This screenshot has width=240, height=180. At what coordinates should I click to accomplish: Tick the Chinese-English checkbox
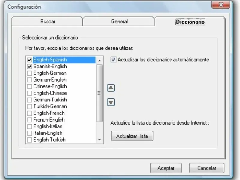tap(29, 86)
